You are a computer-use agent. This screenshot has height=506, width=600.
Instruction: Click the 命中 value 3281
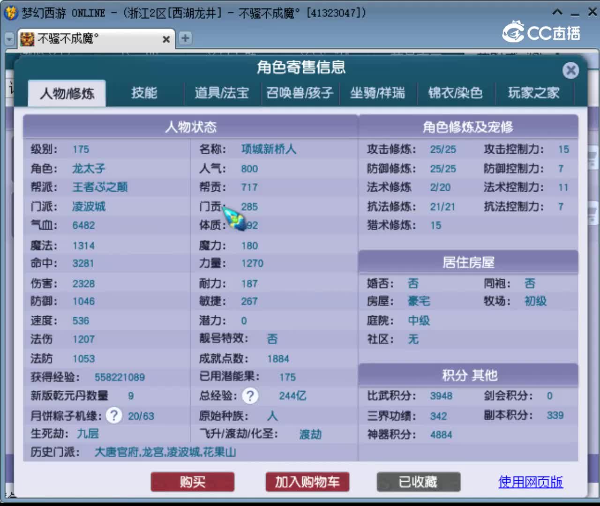(x=83, y=263)
